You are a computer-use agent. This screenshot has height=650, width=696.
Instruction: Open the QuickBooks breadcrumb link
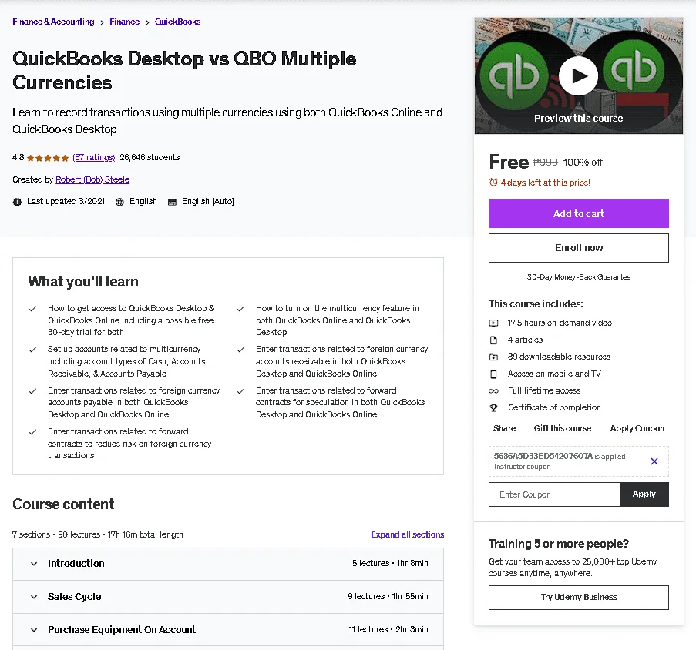pos(177,22)
